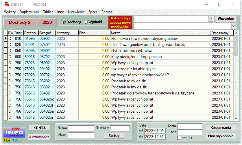Click the FK2000 app icon in title bar
This screenshot has width=242, height=145.
pyautogui.click(x=7, y=4)
